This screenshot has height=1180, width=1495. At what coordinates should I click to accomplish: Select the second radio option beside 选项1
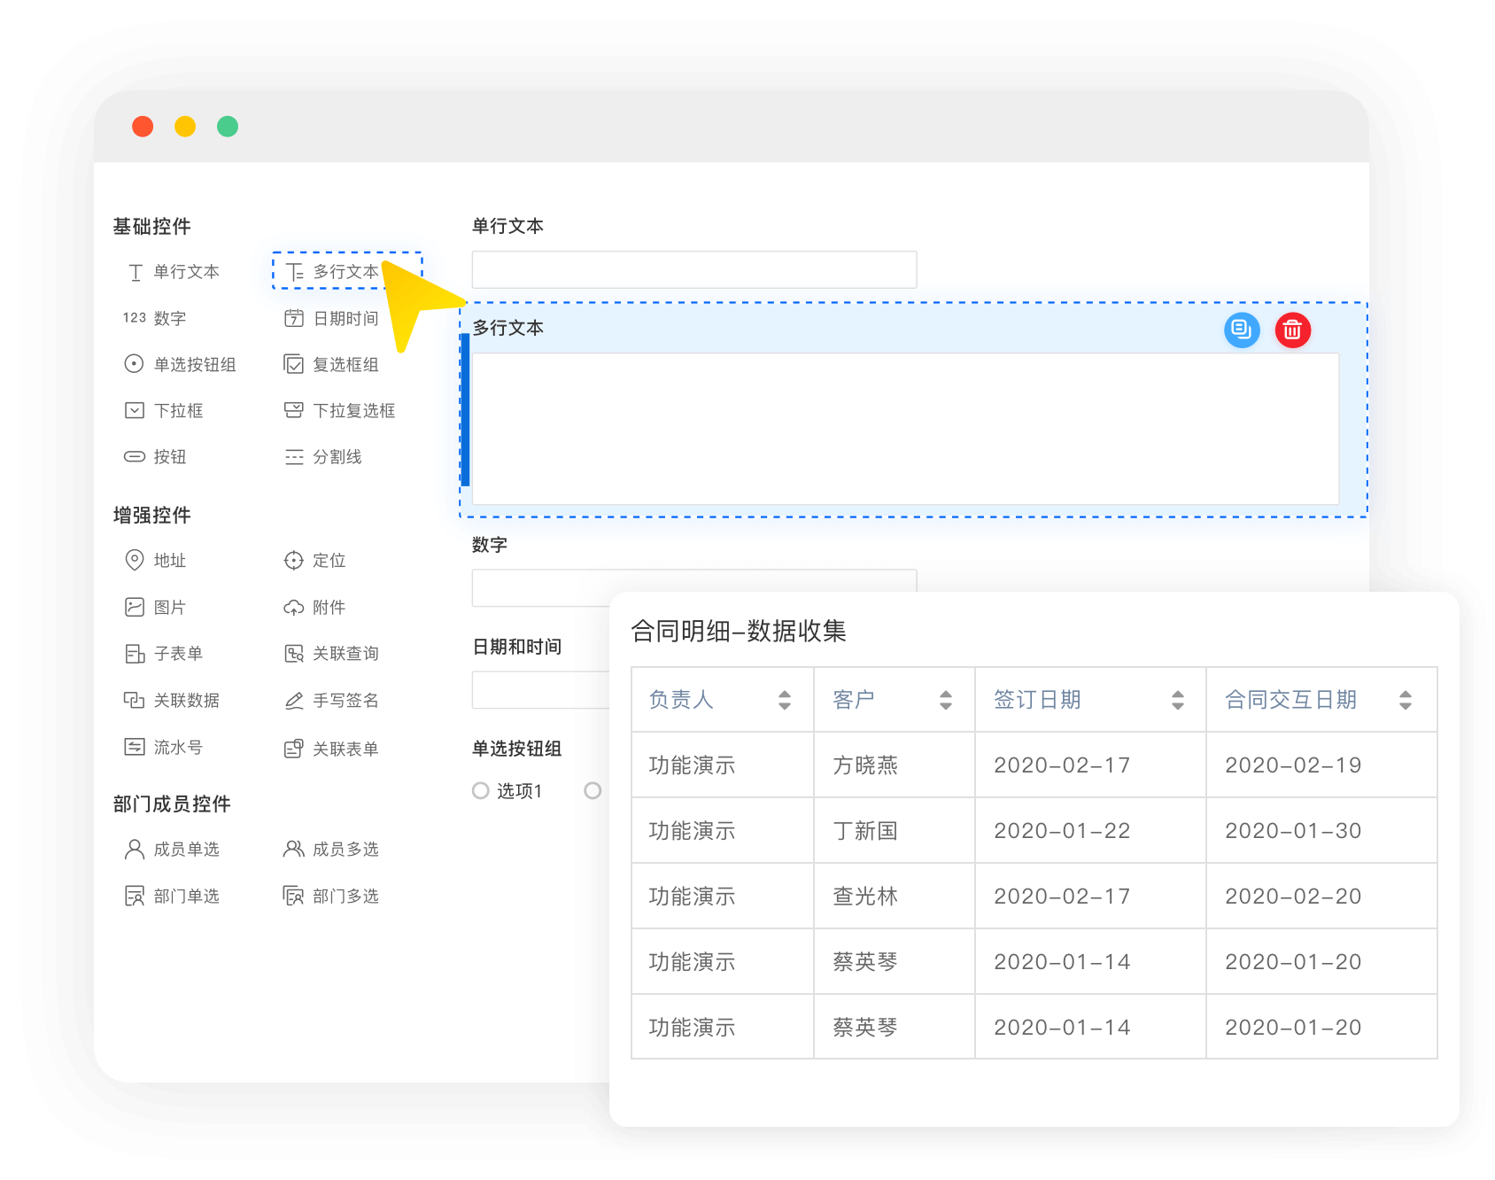click(x=593, y=790)
